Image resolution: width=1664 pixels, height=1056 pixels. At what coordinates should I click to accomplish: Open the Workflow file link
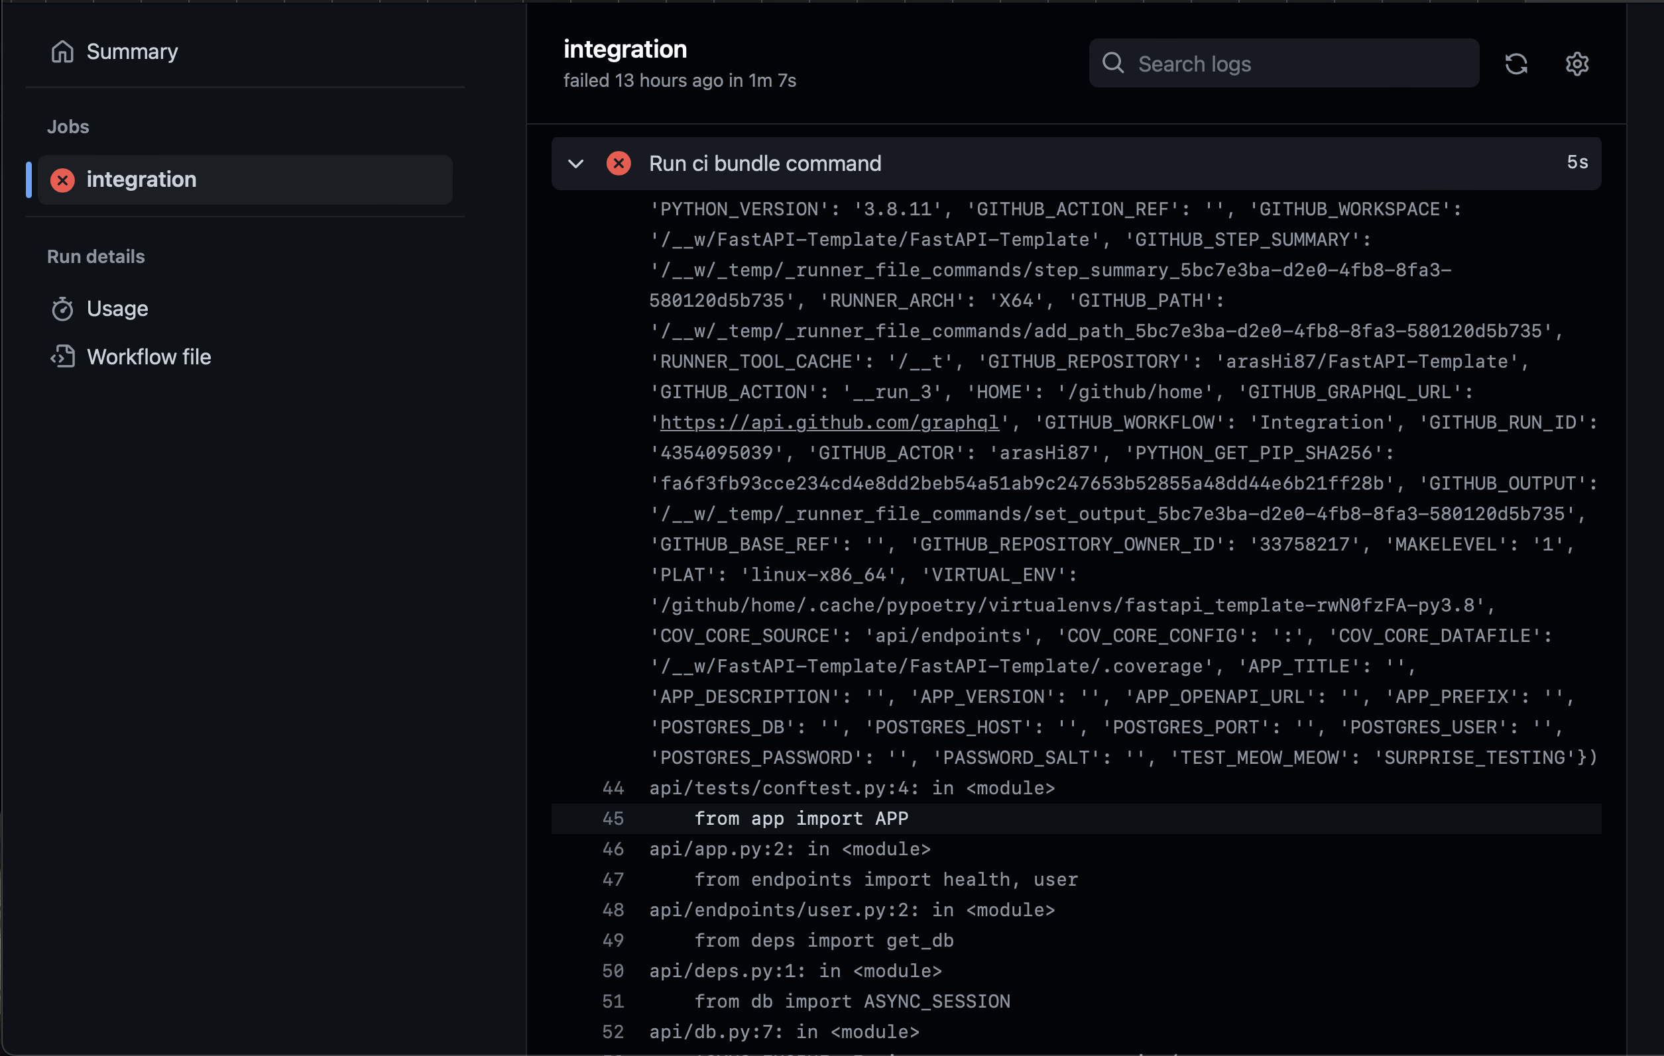click(149, 356)
